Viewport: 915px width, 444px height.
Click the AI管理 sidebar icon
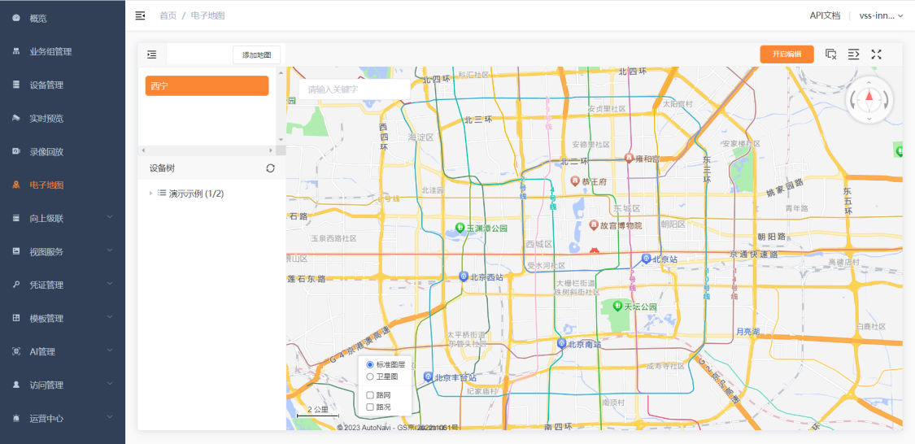(16, 351)
